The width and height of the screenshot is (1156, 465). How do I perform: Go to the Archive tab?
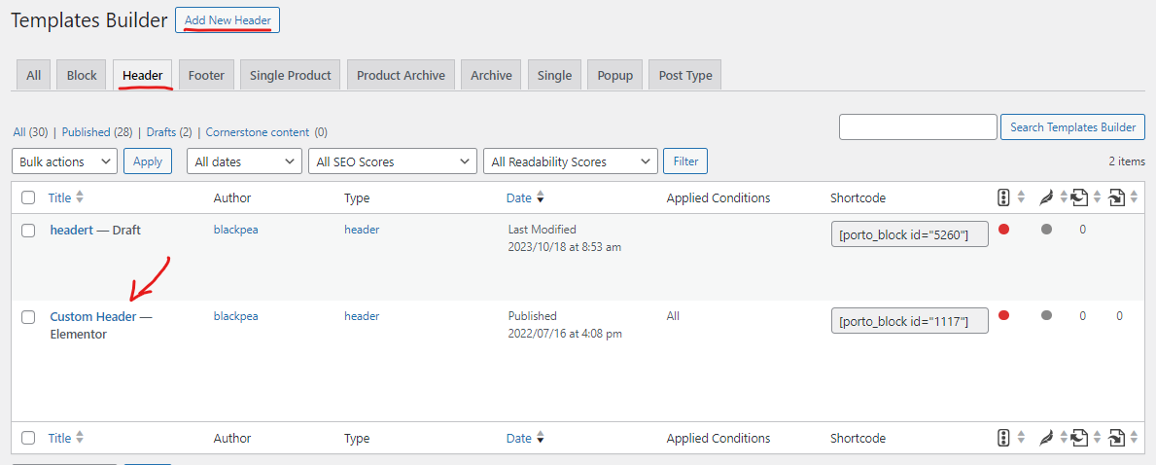(491, 75)
